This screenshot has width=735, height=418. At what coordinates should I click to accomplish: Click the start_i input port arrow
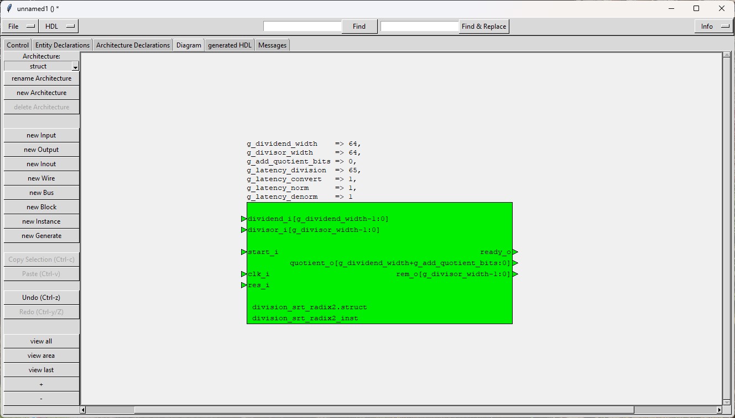click(x=244, y=252)
